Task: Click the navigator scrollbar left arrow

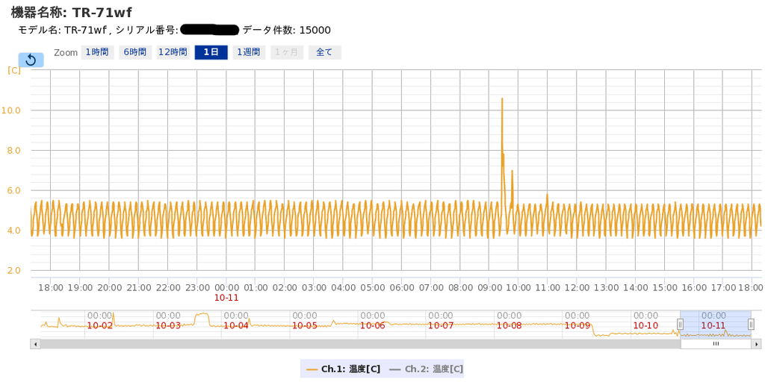Action: point(35,343)
